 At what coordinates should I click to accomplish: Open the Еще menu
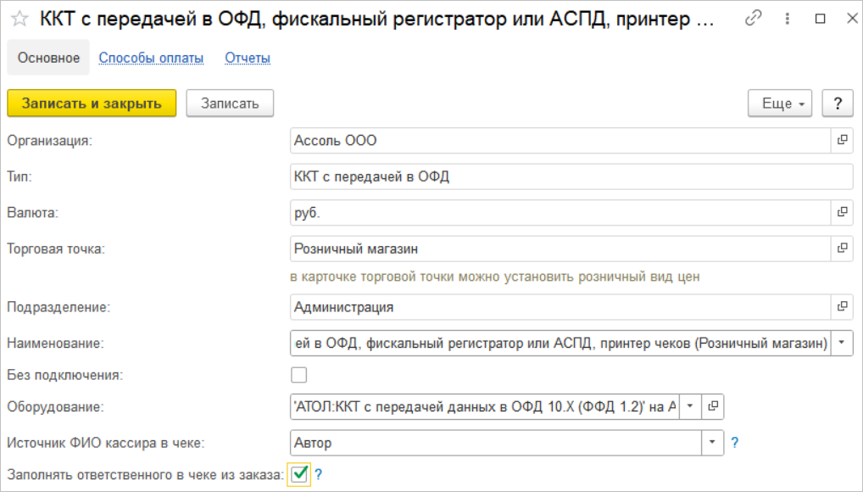click(780, 103)
